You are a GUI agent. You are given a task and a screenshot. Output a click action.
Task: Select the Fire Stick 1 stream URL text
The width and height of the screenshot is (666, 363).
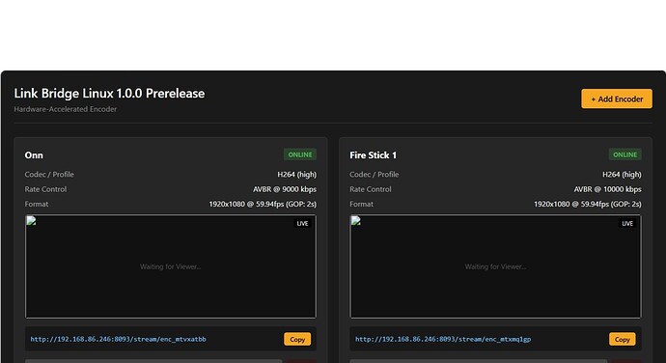[443, 339]
